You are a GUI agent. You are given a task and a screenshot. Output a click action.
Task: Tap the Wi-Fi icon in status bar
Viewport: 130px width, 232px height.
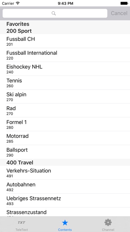click(x=18, y=3)
